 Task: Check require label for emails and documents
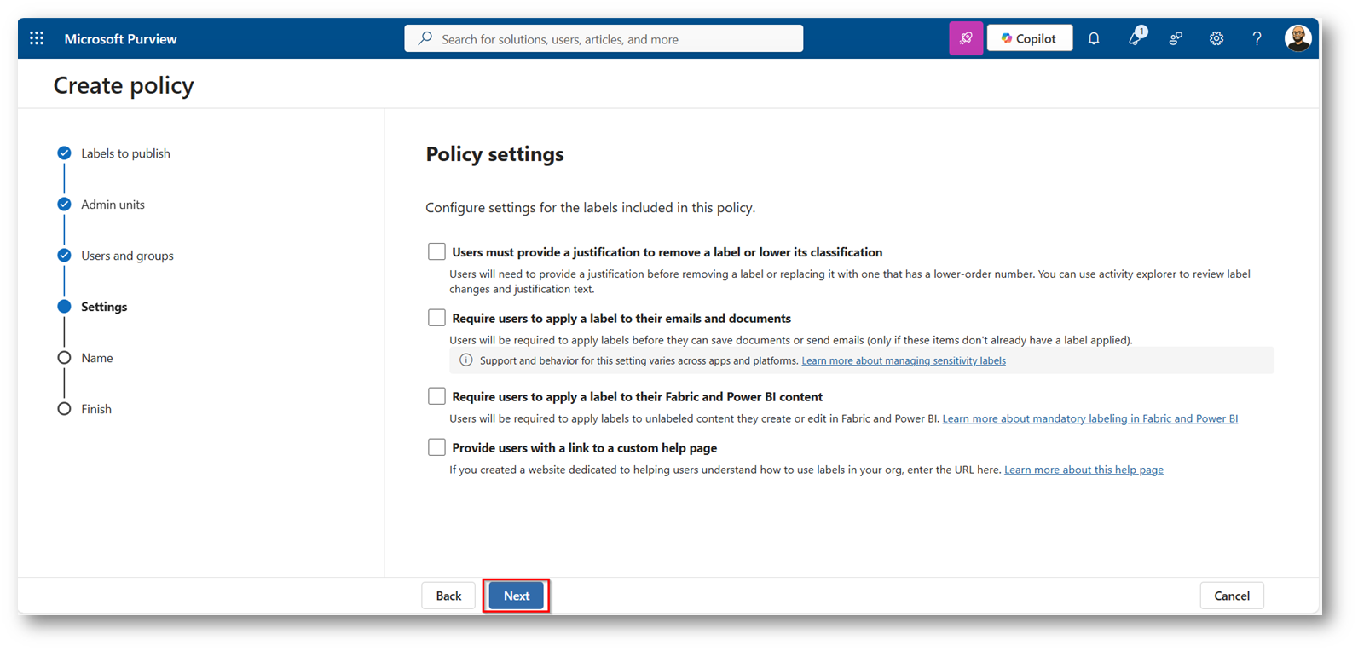pos(436,318)
